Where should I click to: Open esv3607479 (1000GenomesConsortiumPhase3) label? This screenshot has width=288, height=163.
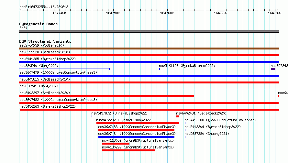[58, 72]
